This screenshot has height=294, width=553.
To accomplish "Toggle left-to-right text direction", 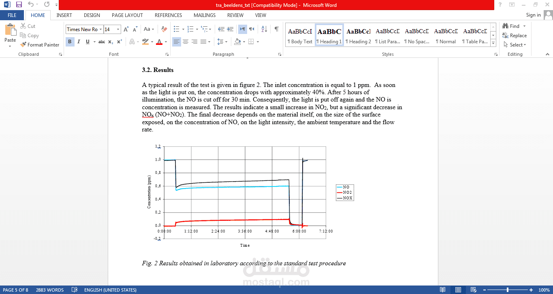I will pos(242,29).
